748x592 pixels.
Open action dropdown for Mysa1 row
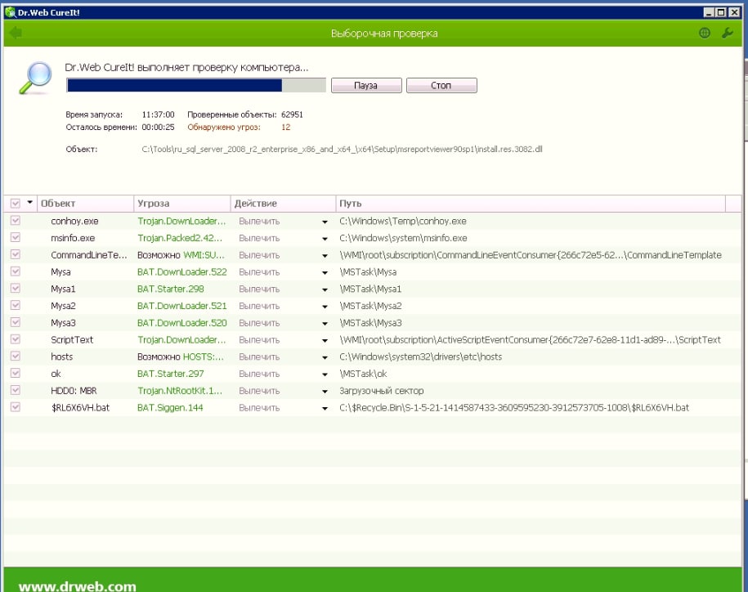click(x=325, y=289)
